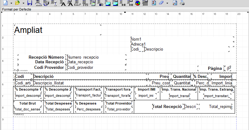Select the 'Total Brut' label
This screenshot has width=249, height=130.
pyautogui.click(x=28, y=103)
